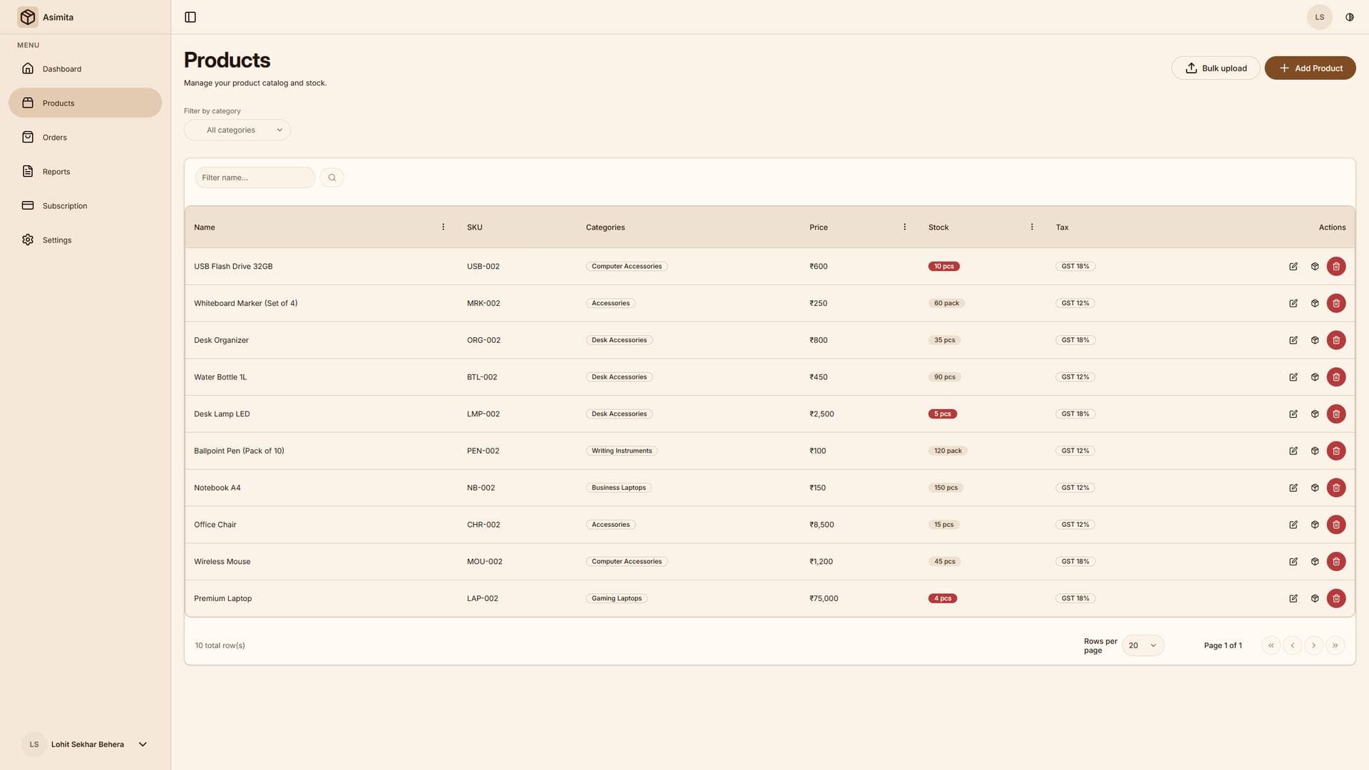Toggle the theme with the contrast icon
The image size is (1369, 770).
(1349, 16)
